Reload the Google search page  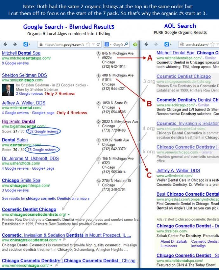click(98, 44)
